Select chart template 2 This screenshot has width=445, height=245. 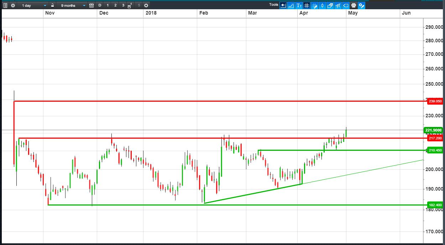coord(115,5)
